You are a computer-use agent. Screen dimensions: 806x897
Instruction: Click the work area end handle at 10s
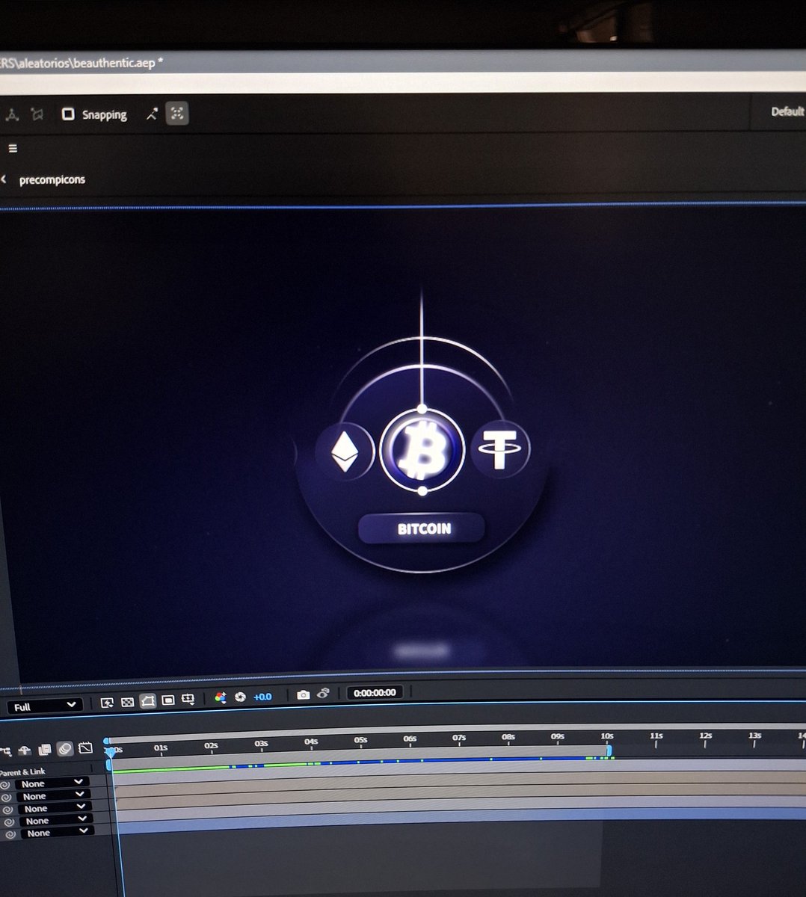(x=609, y=750)
